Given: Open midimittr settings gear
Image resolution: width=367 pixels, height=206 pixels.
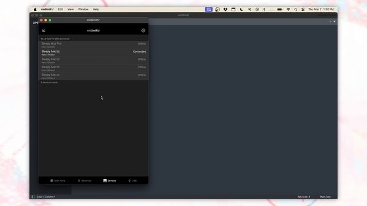Looking at the screenshot, I should click(x=143, y=30).
